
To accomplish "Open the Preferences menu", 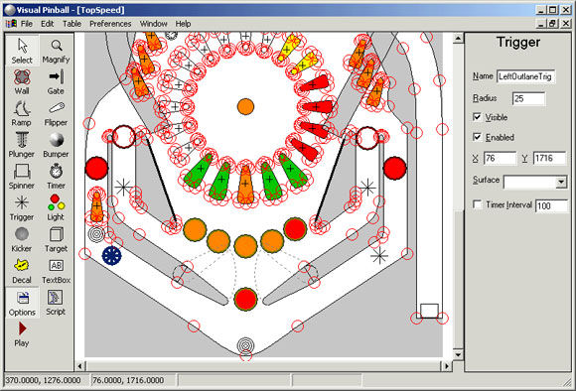I will coord(110,24).
